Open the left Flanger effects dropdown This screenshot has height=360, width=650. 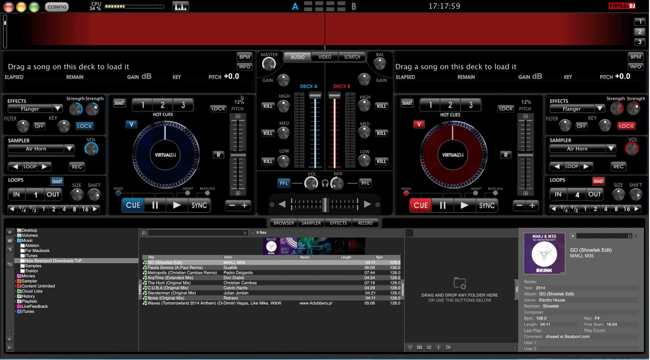(x=57, y=109)
